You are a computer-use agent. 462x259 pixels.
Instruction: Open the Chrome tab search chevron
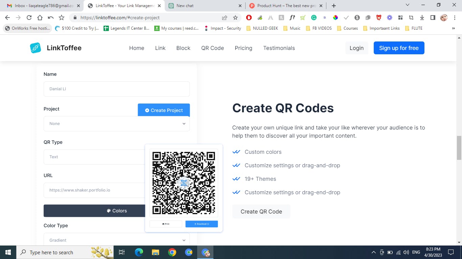tap(407, 5)
